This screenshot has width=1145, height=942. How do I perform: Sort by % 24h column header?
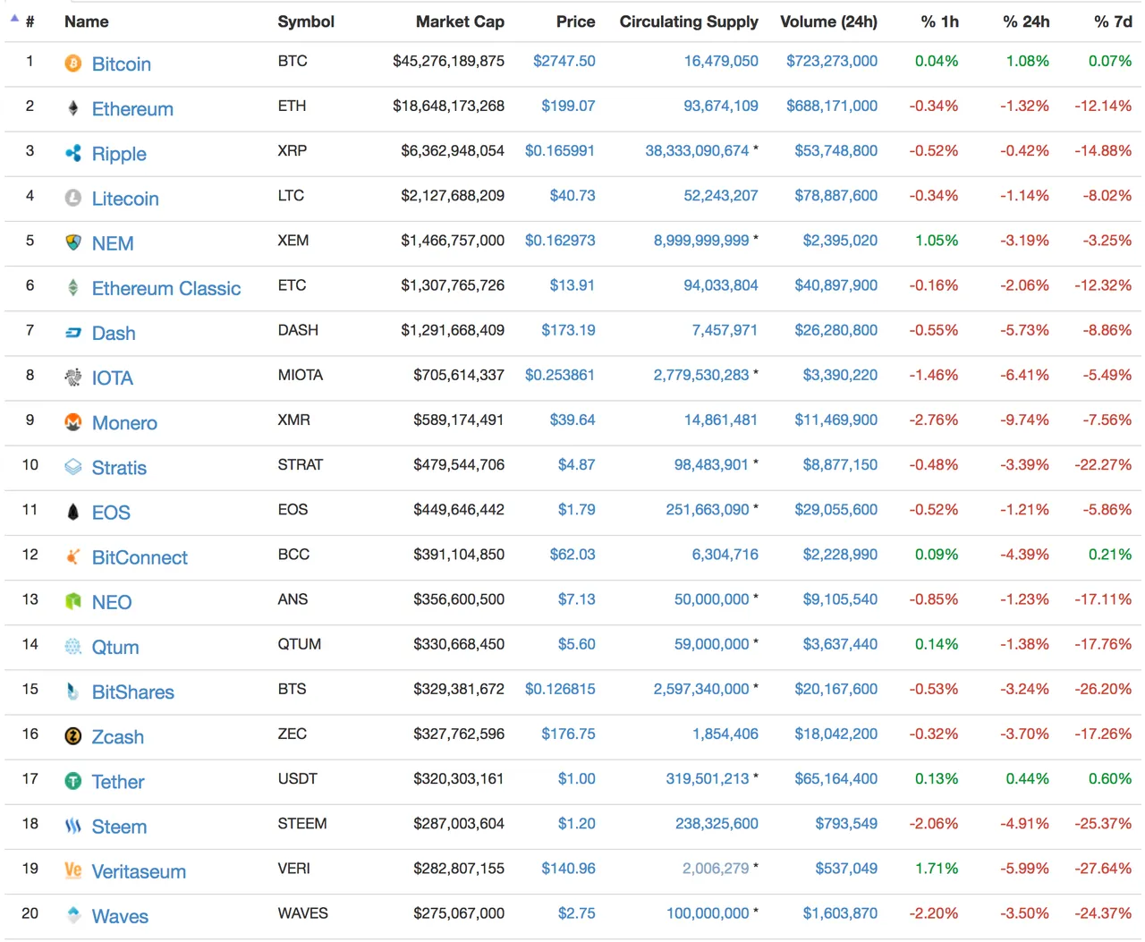pyautogui.click(x=1026, y=21)
